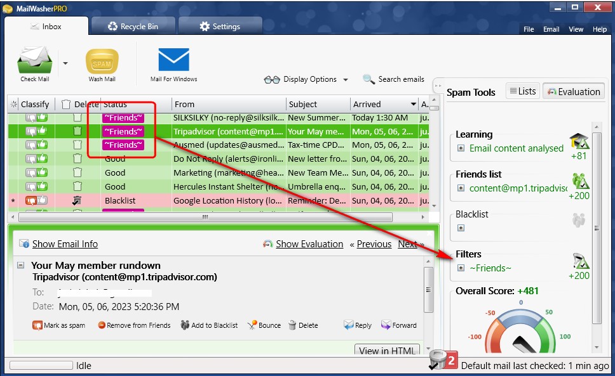The height and width of the screenshot is (376, 615).
Task: Expand the Learning section
Action: [461, 148]
